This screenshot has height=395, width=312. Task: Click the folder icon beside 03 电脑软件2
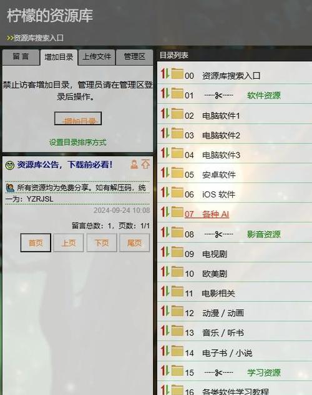[177, 133]
